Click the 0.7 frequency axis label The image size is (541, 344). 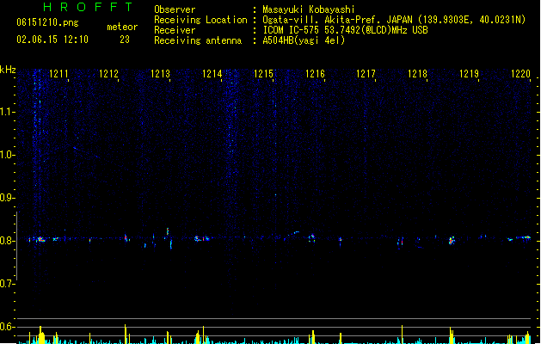pos(7,284)
